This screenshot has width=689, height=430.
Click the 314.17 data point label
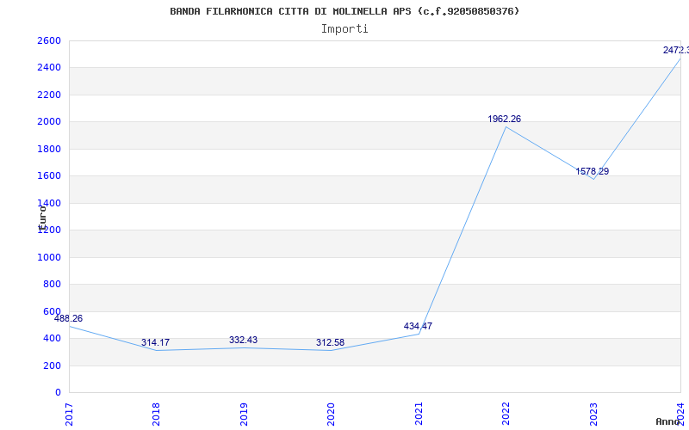[156, 342]
